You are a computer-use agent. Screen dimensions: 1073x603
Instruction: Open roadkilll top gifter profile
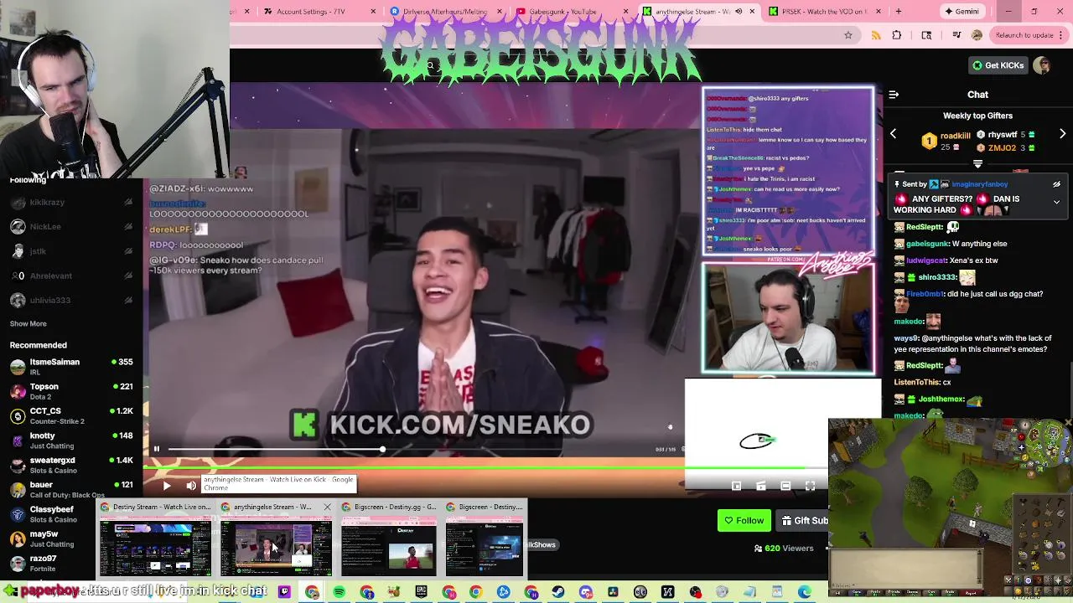pyautogui.click(x=955, y=136)
